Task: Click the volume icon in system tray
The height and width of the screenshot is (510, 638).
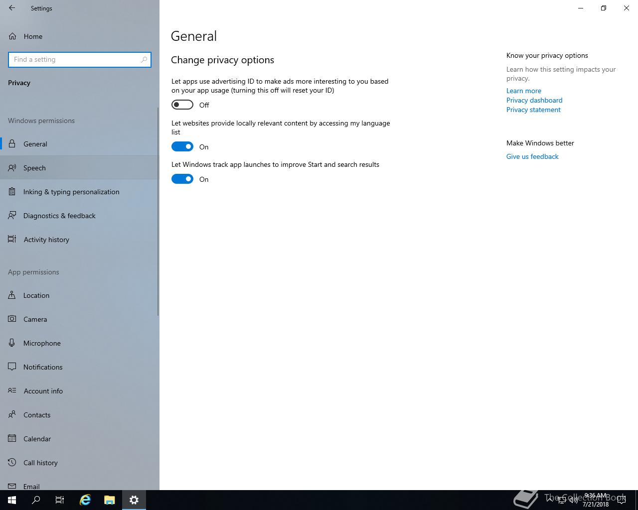Action: click(573, 500)
